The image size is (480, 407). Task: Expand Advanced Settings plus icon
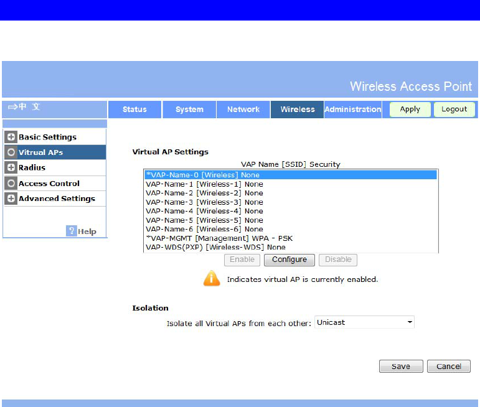11,199
